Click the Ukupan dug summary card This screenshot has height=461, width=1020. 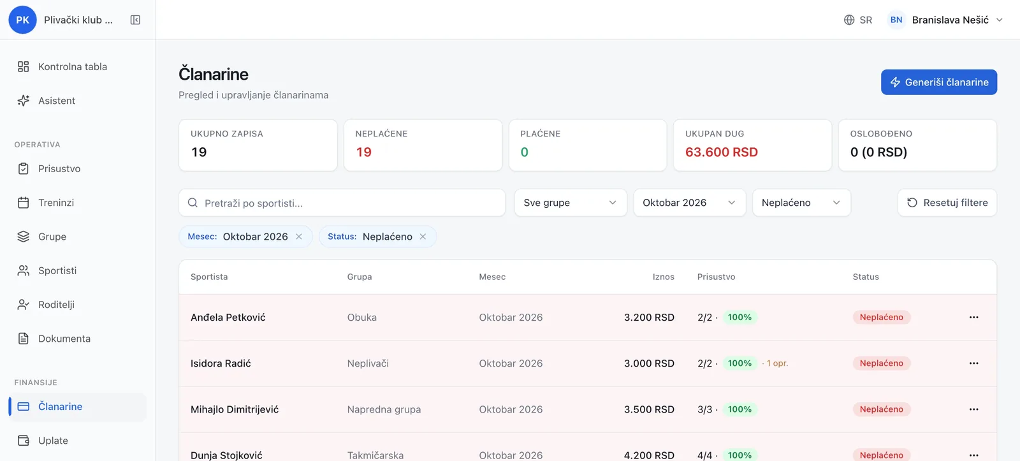point(752,145)
